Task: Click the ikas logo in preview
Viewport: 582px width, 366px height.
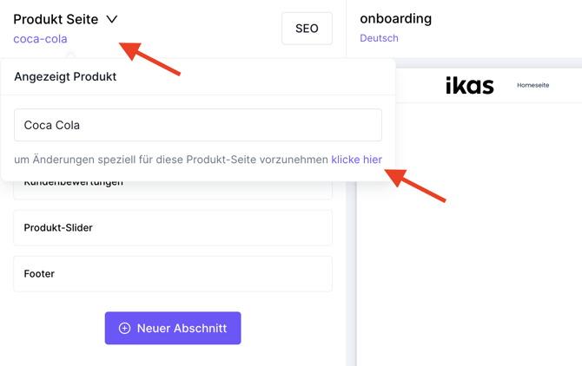Action: 470,85
